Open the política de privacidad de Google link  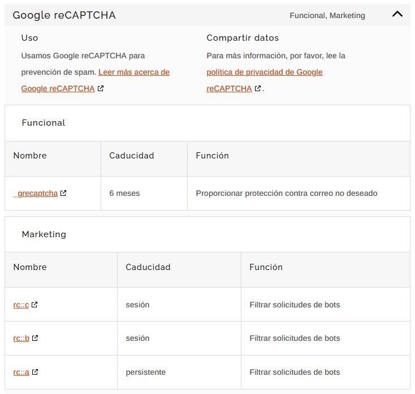pyautogui.click(x=264, y=72)
